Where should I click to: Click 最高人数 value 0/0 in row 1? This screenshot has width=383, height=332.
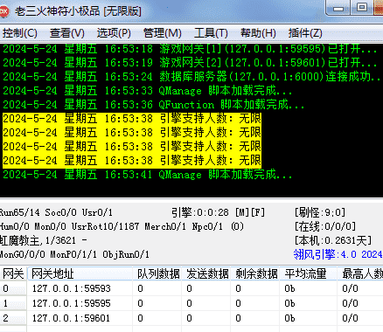(x=350, y=303)
